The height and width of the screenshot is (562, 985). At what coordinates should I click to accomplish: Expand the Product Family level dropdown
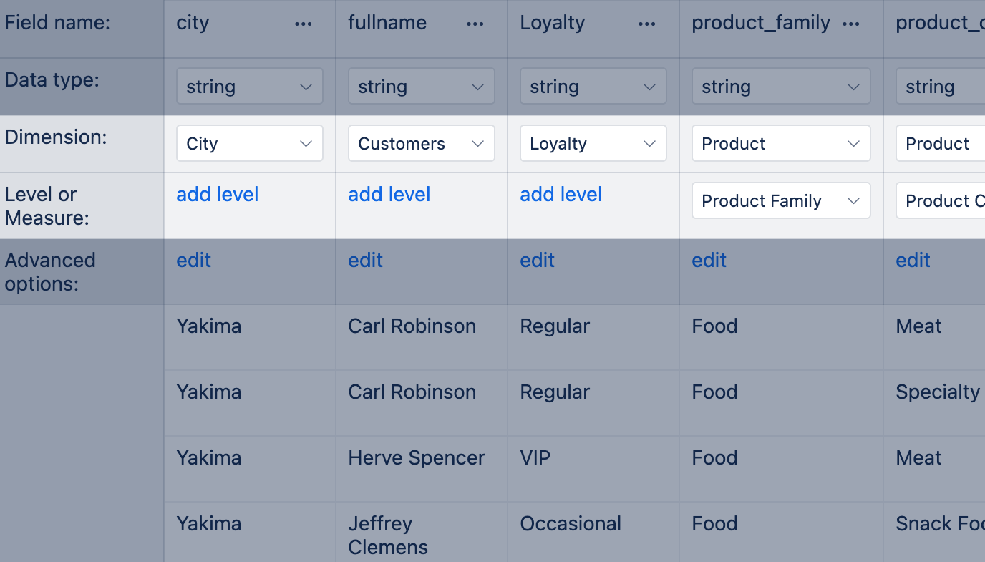pos(781,201)
